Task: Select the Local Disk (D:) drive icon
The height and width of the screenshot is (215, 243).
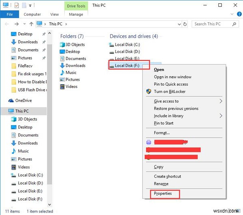Action: click(x=112, y=52)
